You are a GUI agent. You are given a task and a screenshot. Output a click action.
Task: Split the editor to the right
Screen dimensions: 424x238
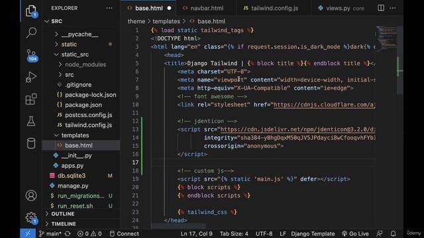381,8
